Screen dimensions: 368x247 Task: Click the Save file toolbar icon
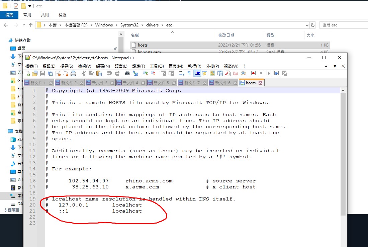coord(42,73)
